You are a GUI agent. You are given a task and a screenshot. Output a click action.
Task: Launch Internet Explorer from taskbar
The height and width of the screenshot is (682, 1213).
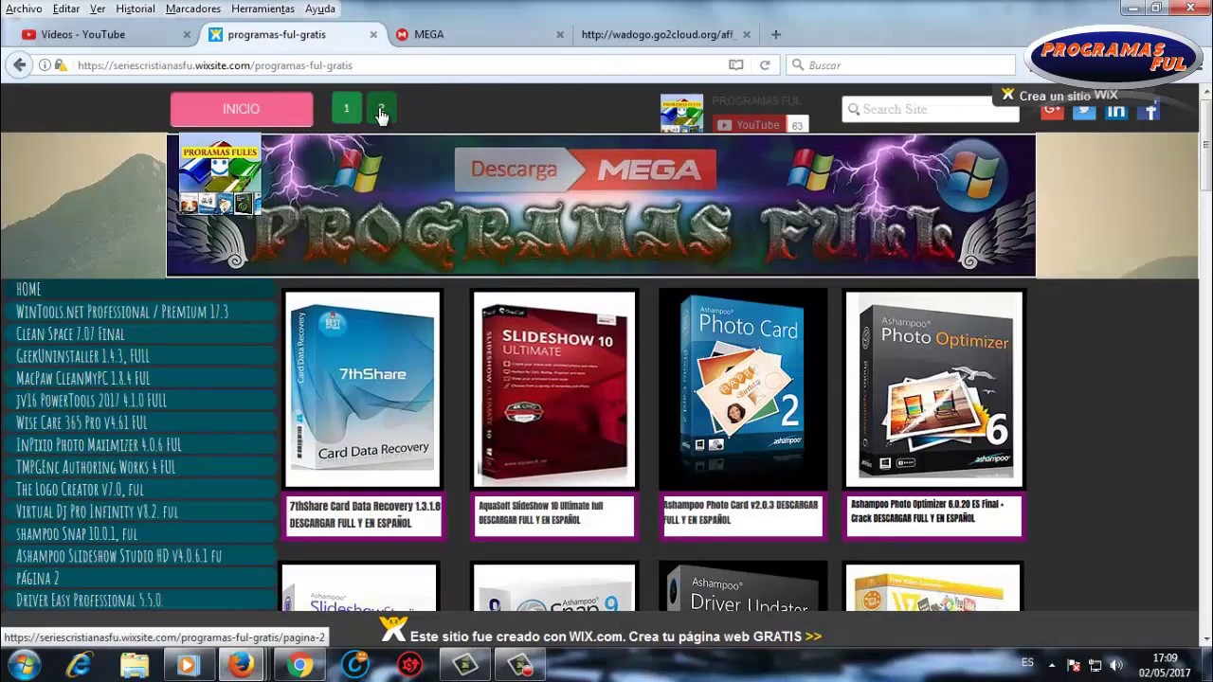point(80,665)
